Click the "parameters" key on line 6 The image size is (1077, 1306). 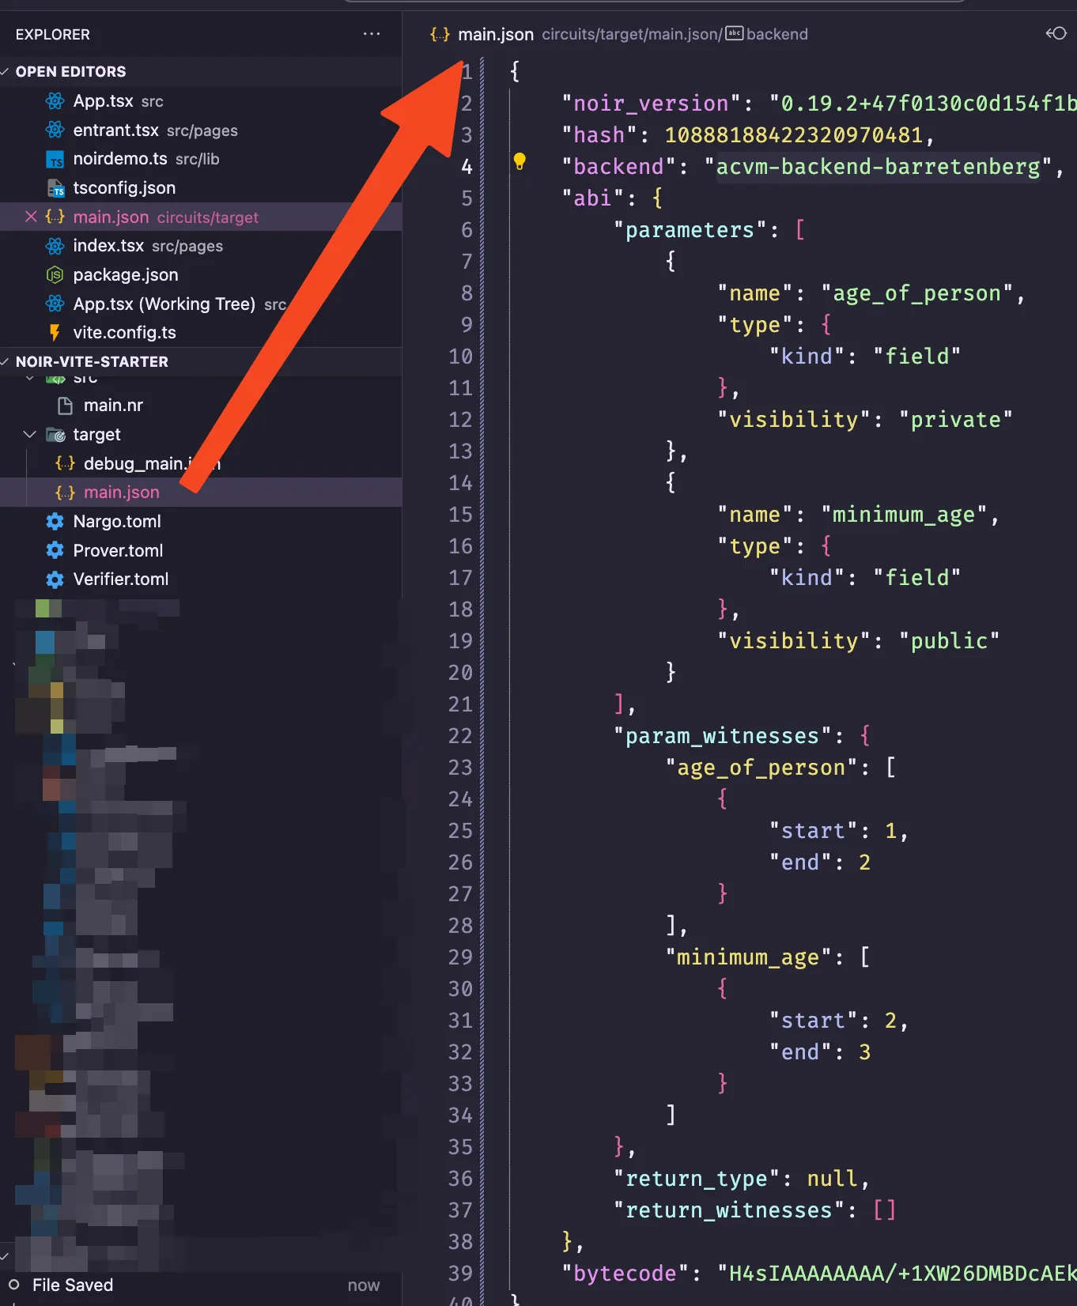(x=690, y=230)
